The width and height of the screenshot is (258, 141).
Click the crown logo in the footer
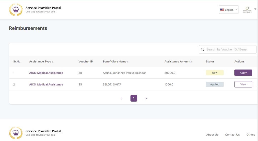[16, 133]
